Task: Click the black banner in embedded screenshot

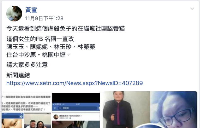Action: [x=76, y=98]
